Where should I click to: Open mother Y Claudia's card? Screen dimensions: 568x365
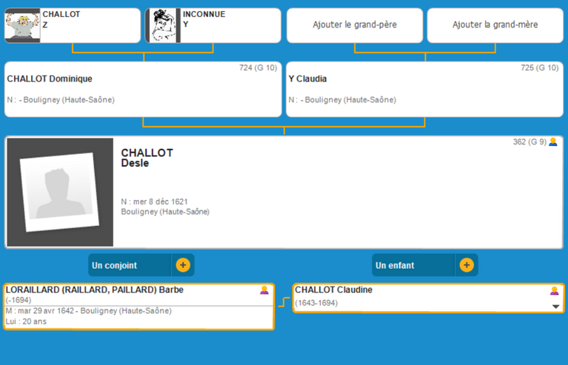pyautogui.click(x=425, y=90)
